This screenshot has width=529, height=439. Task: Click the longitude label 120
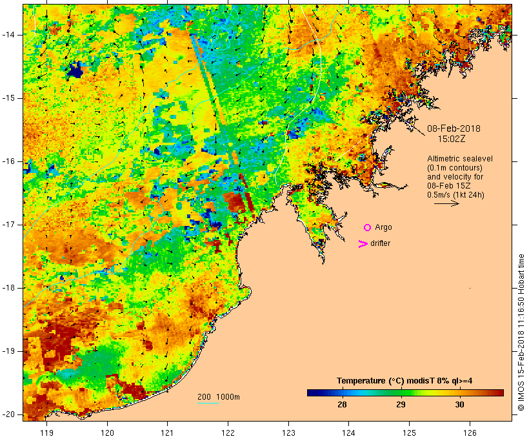[x=107, y=433]
